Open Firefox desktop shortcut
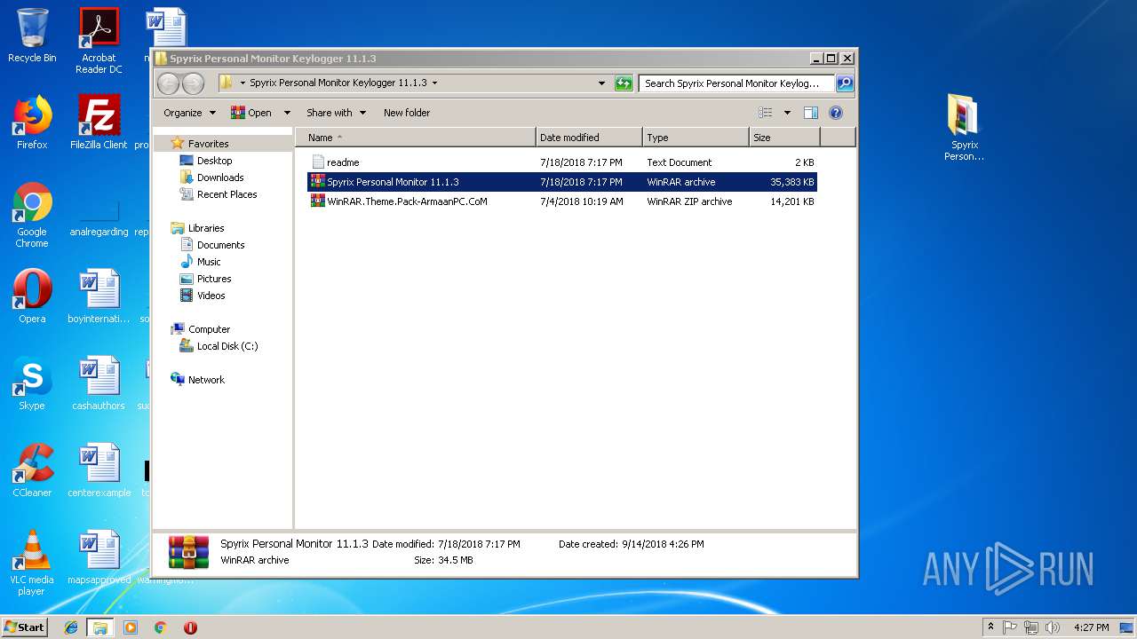 click(x=32, y=122)
